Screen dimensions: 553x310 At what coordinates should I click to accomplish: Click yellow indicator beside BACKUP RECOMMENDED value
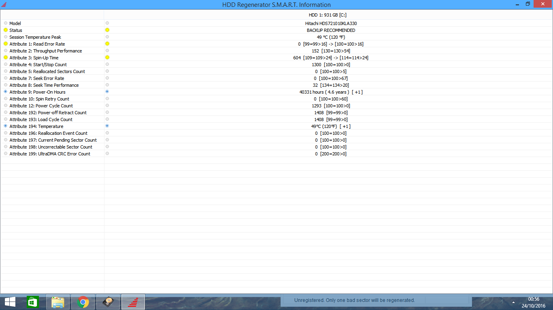[x=107, y=30]
